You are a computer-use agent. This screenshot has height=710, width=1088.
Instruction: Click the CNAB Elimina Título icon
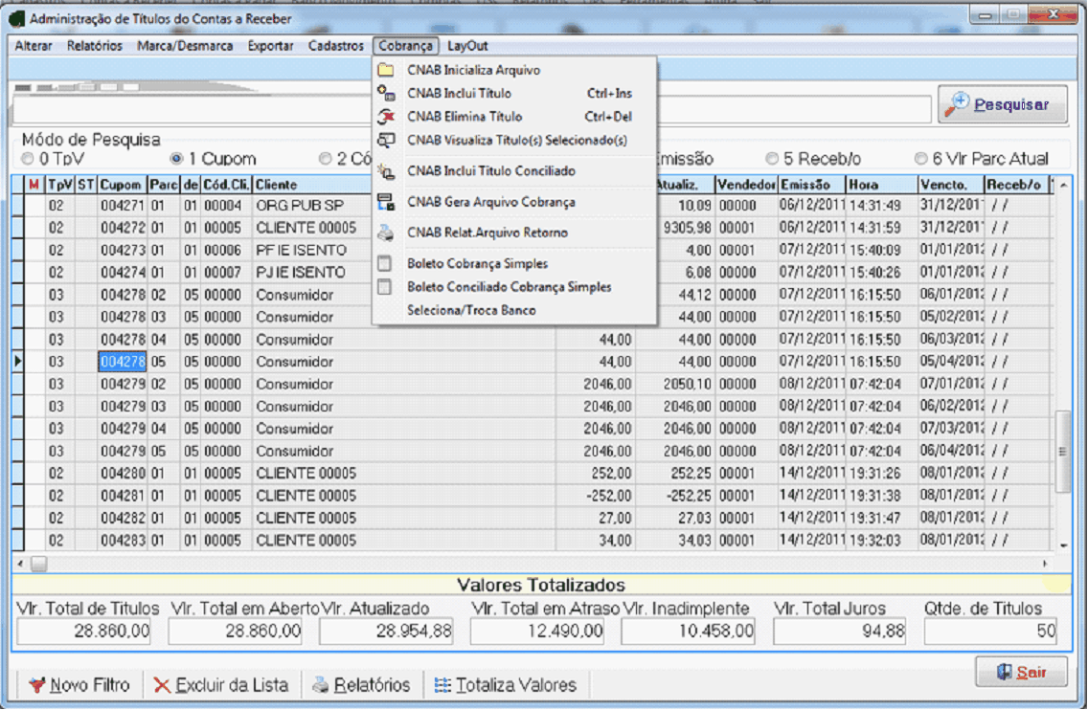(386, 117)
